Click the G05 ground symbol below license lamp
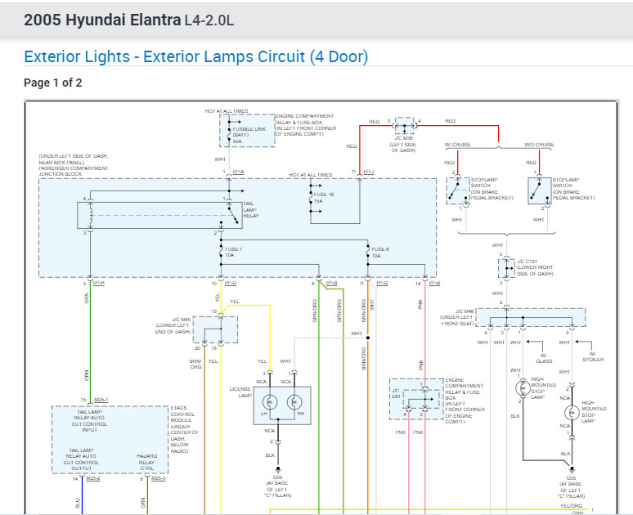 pos(278,469)
